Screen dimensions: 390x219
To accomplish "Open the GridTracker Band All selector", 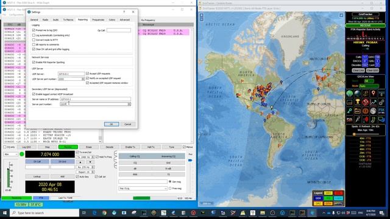I will [369, 81].
